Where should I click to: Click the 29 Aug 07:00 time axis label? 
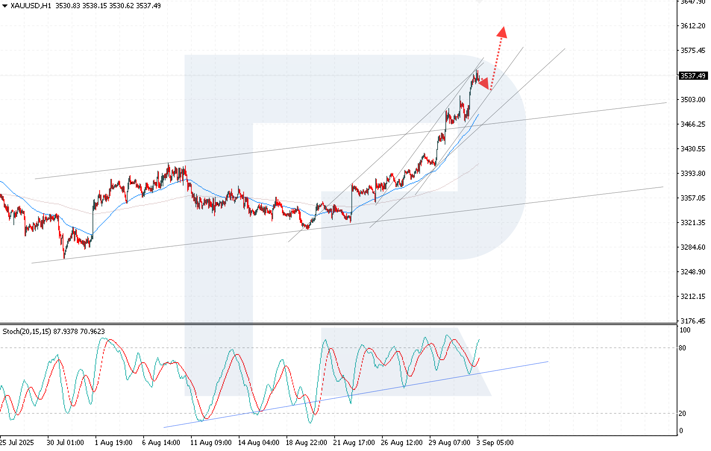pos(450,443)
